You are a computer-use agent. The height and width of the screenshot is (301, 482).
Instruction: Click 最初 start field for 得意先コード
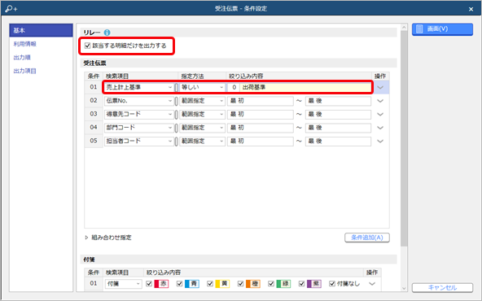coord(261,114)
